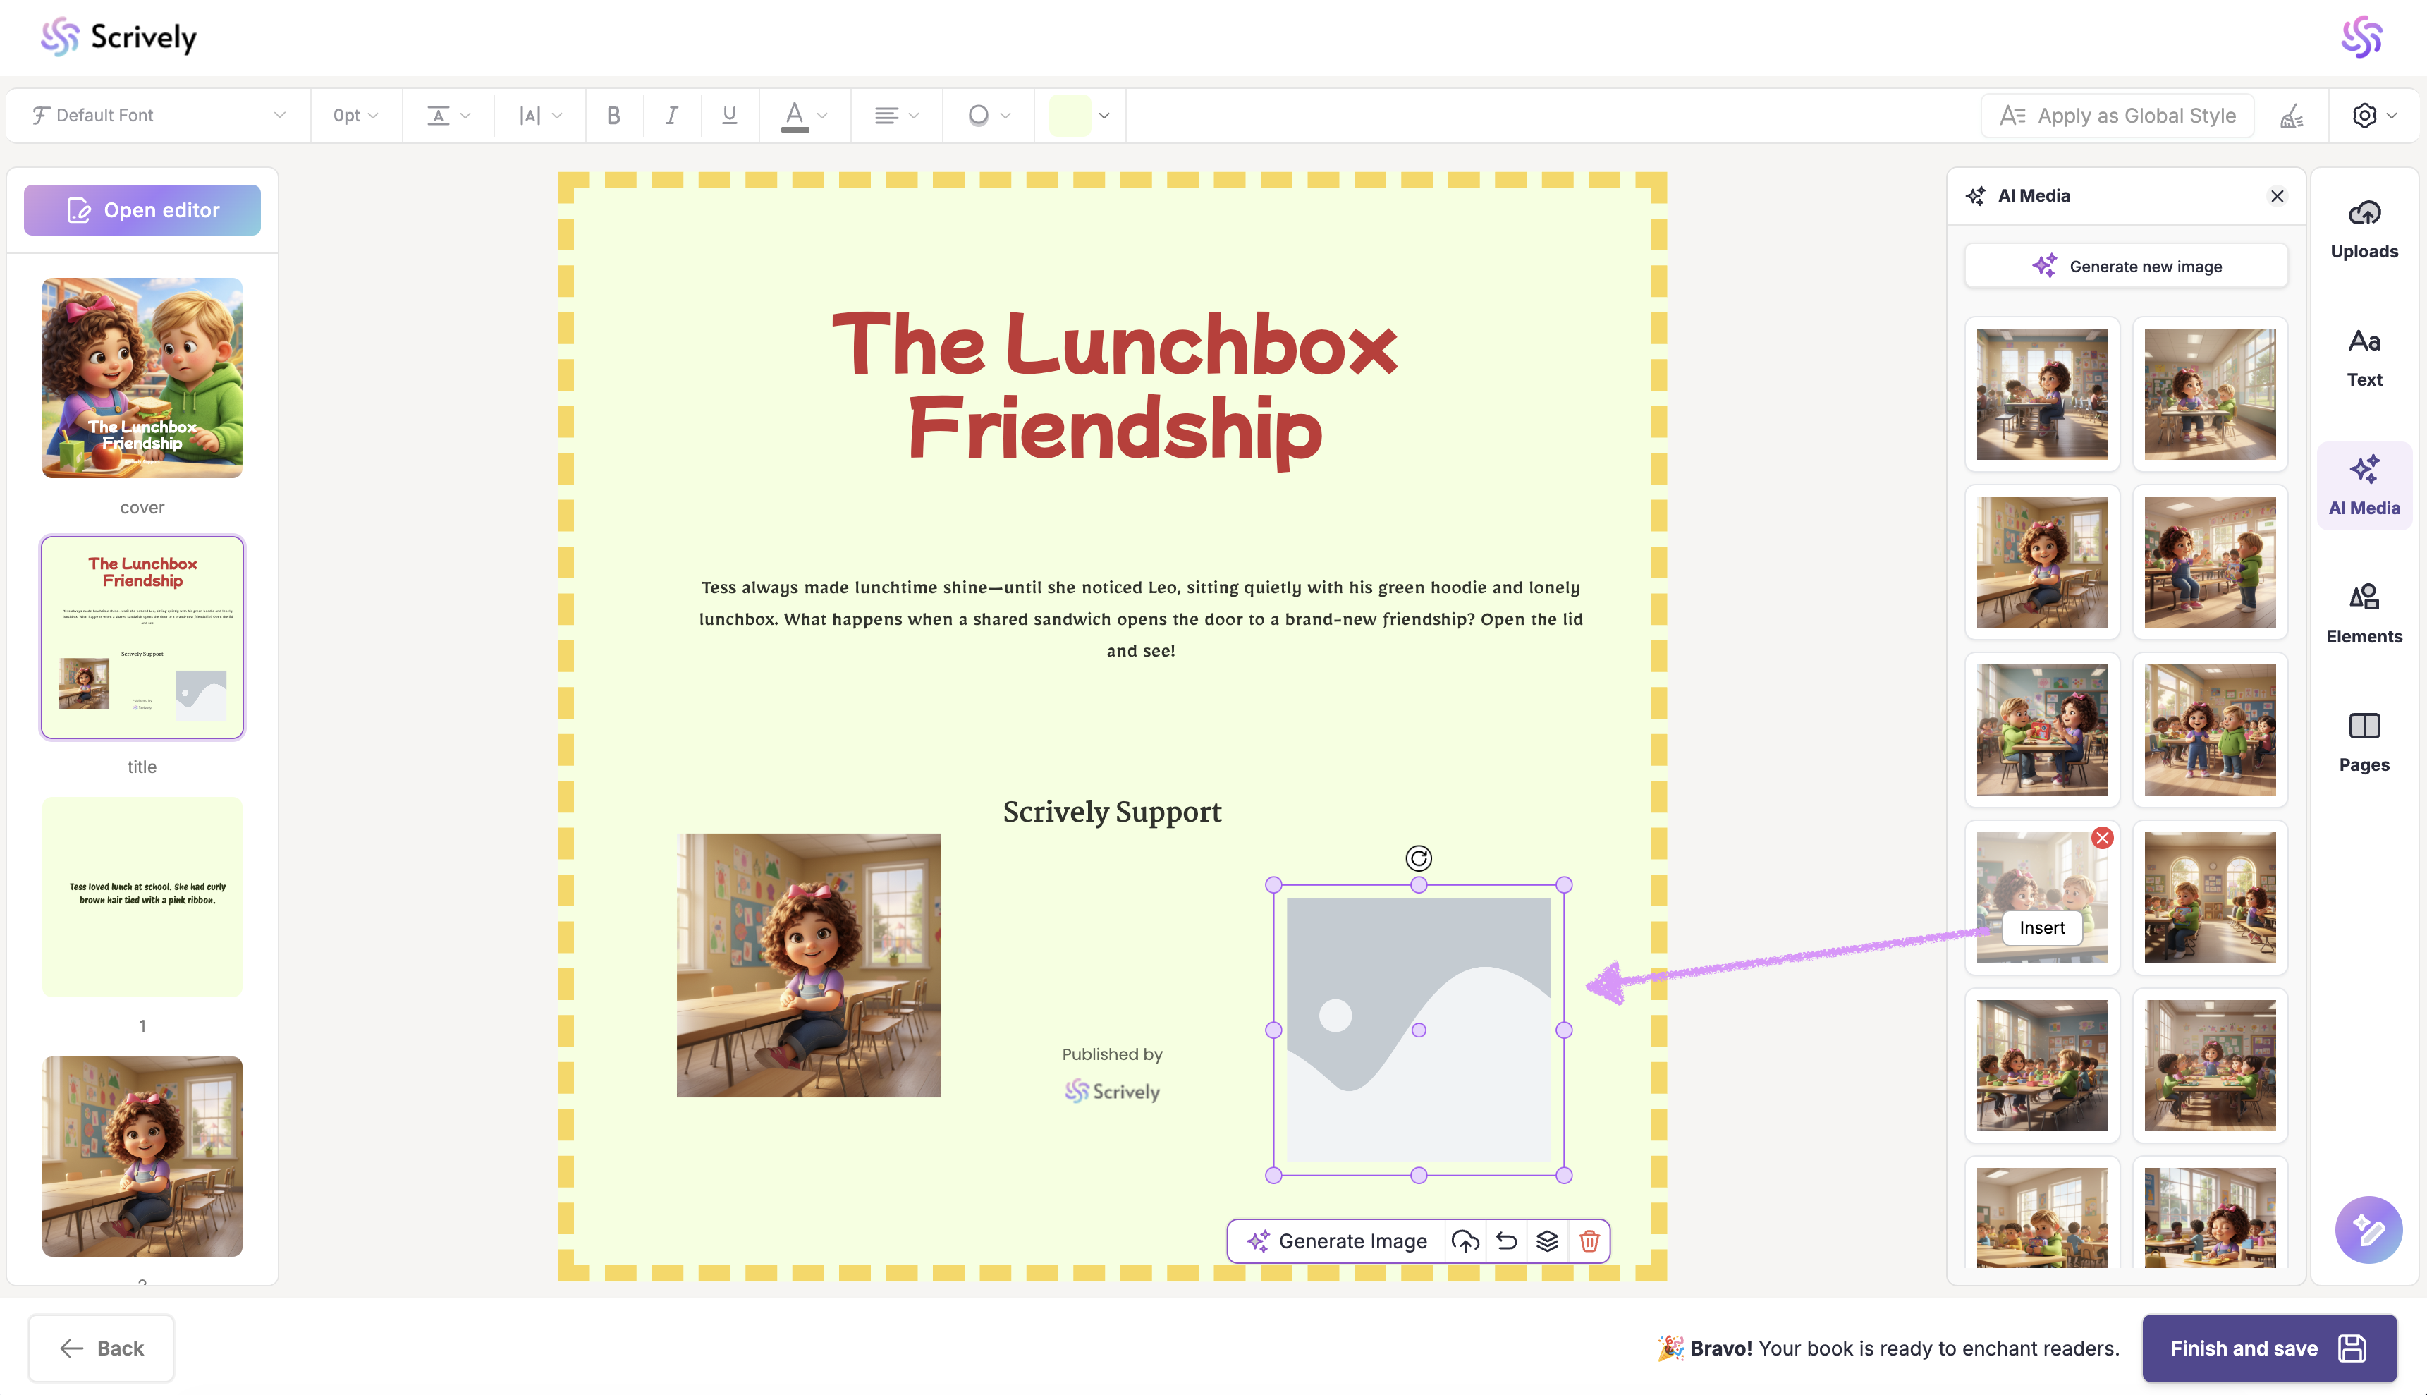Delete the image with the trash icon
This screenshot has width=2427, height=1395.
(x=1589, y=1242)
